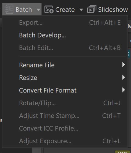Screen dimensions: 131x153
Task: Expand the Resize submenu arrow
Action: [124, 77]
